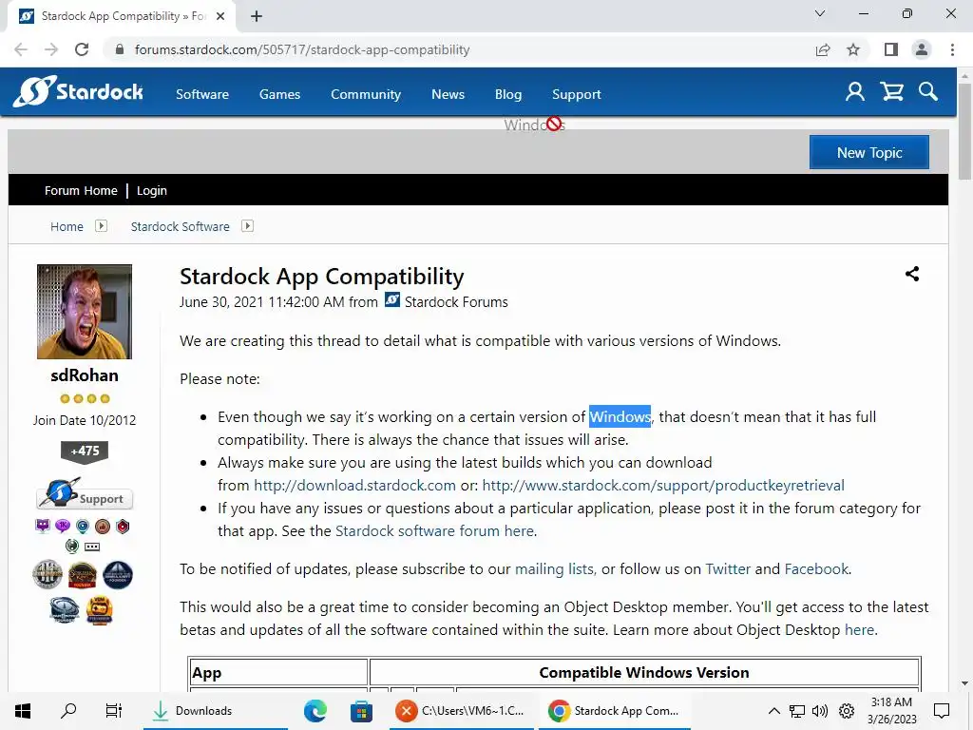Click the Login link
Screen dimensions: 973x730
point(151,190)
